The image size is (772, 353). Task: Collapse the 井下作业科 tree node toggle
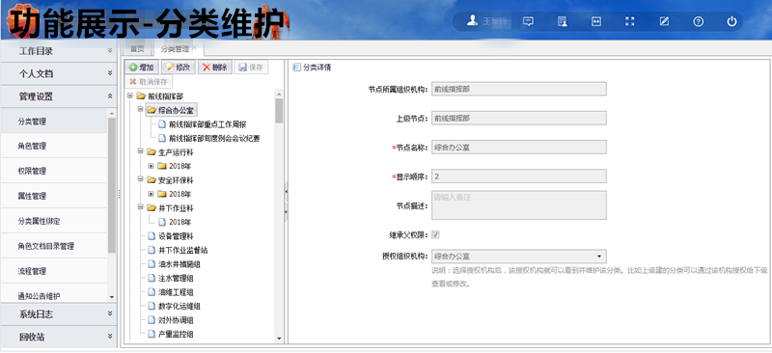(x=140, y=207)
